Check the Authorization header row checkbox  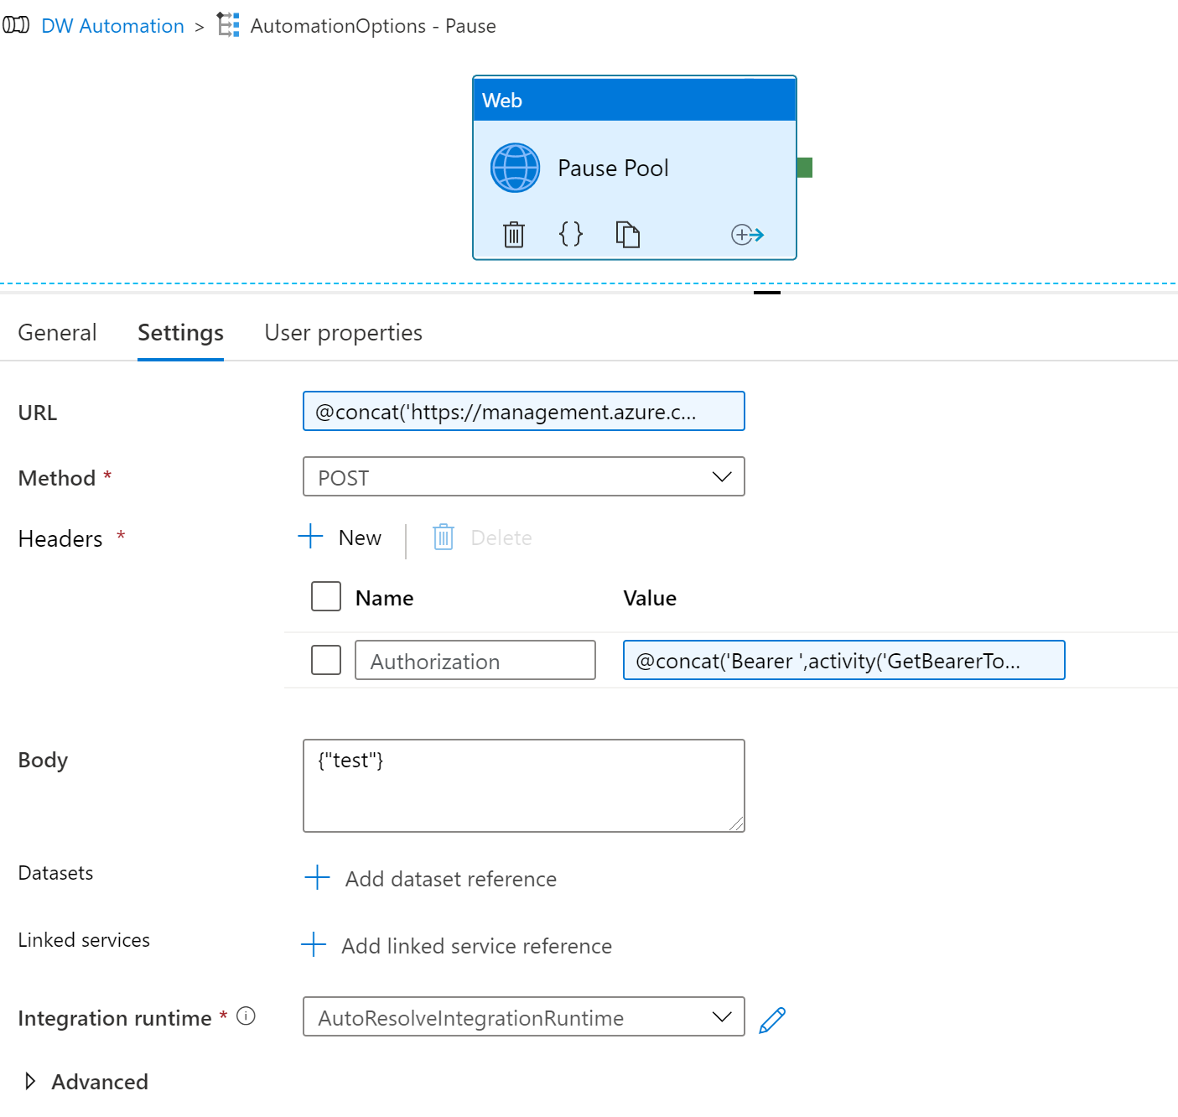[x=325, y=660]
